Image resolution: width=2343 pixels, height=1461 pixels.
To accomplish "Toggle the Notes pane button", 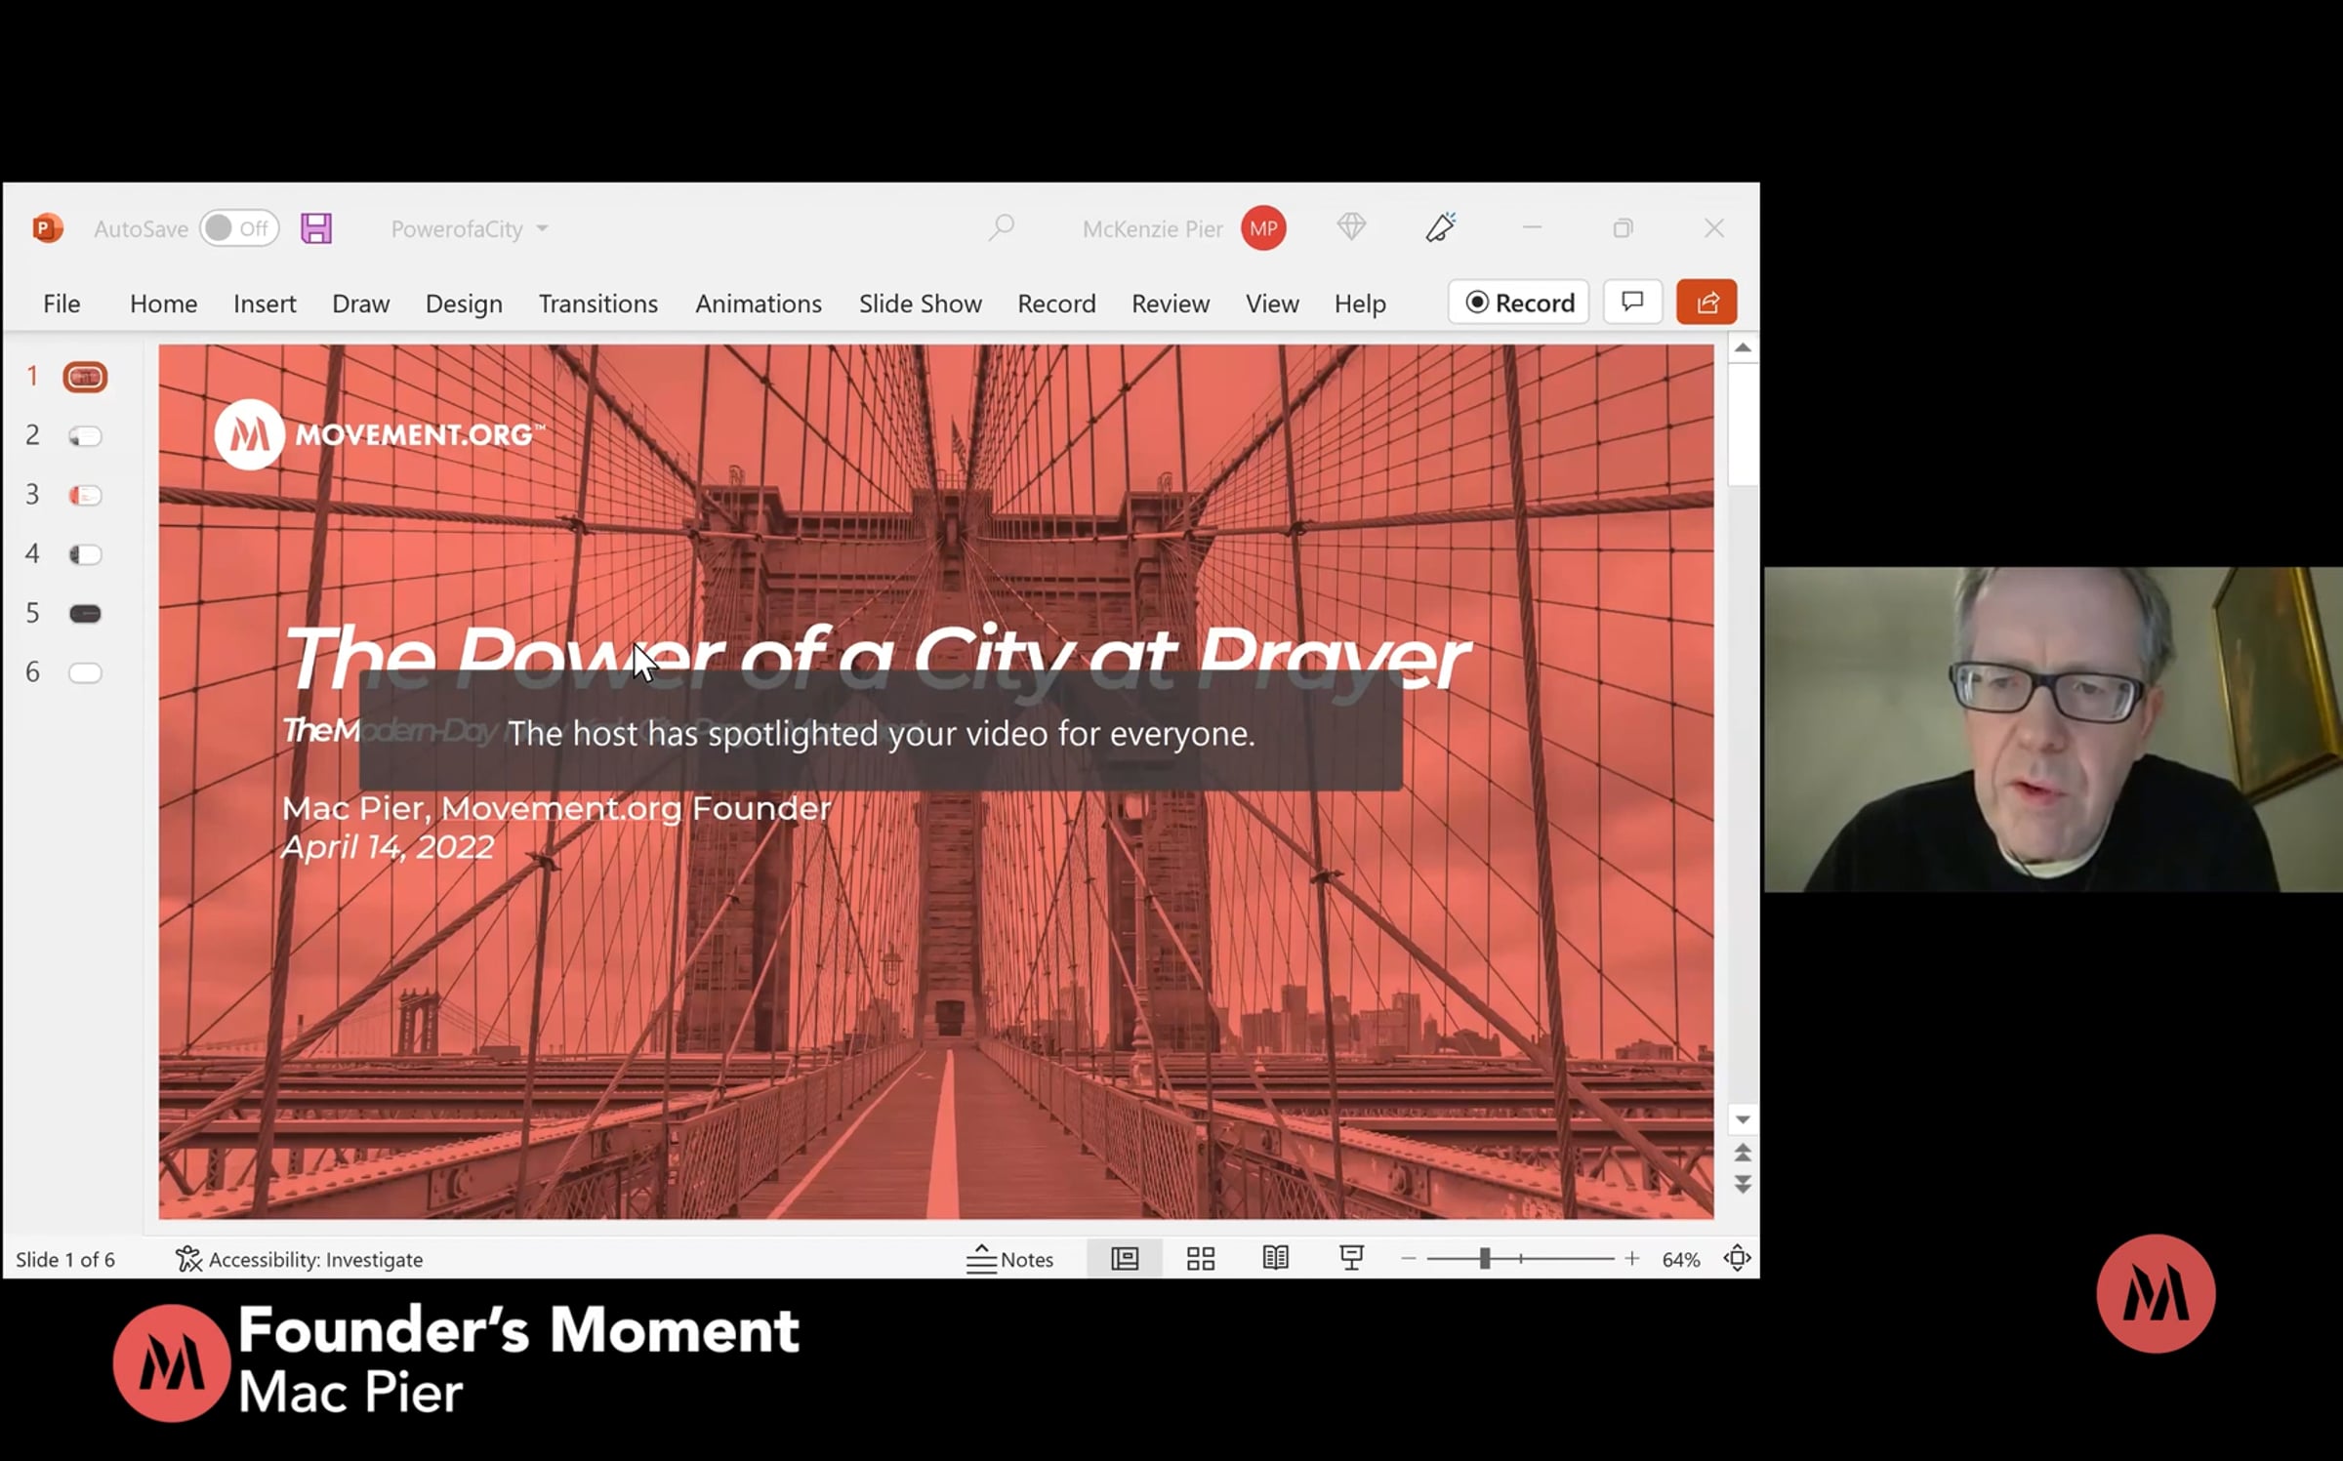I will pyautogui.click(x=1010, y=1259).
